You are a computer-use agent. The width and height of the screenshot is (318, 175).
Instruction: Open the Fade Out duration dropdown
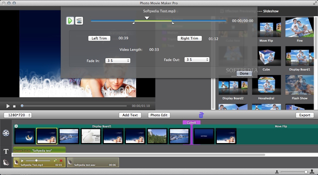(197, 59)
